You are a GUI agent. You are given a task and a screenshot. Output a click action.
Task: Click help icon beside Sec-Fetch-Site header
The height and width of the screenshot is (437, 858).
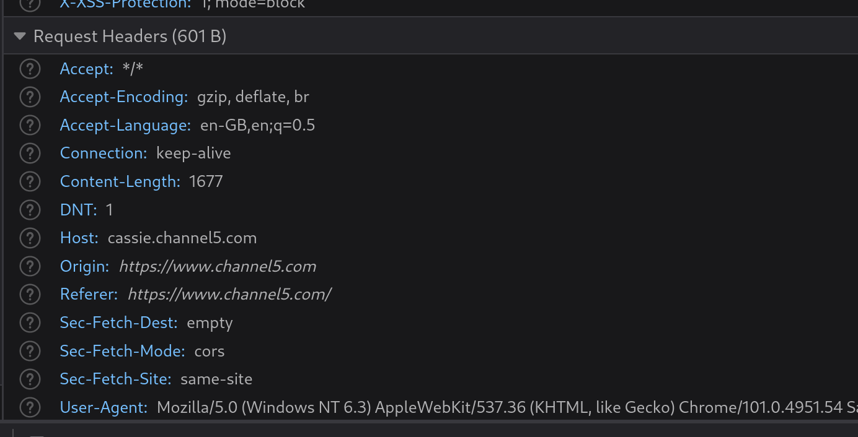click(x=30, y=379)
